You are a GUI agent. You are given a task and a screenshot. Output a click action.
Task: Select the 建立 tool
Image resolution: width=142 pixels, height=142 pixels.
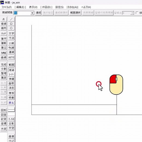(4, 48)
